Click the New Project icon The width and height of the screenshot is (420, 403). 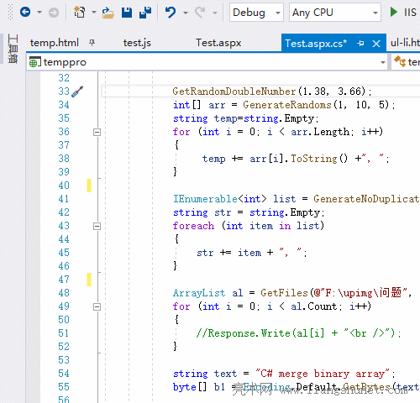(80, 12)
